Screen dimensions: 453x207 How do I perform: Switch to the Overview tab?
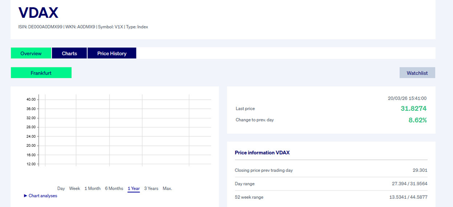point(31,53)
